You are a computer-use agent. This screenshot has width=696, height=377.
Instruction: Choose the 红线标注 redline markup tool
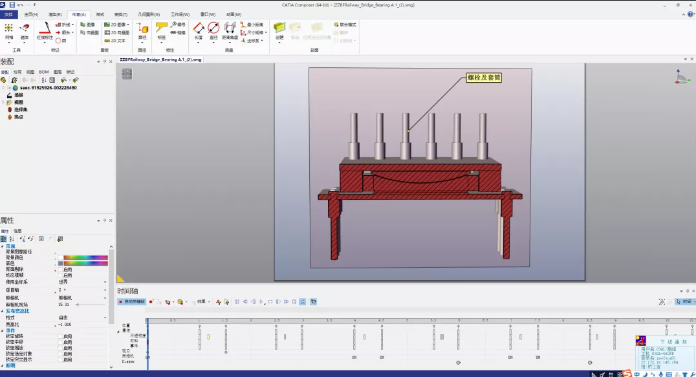click(45, 32)
